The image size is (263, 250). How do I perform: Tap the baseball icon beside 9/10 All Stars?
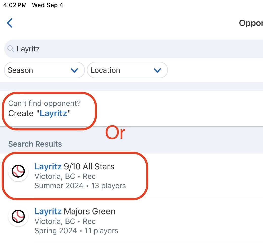pos(18,171)
